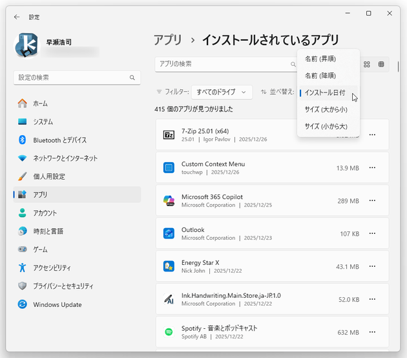Open すべてのドライブ filter dropdown
This screenshot has width=407, height=358.
[x=222, y=92]
